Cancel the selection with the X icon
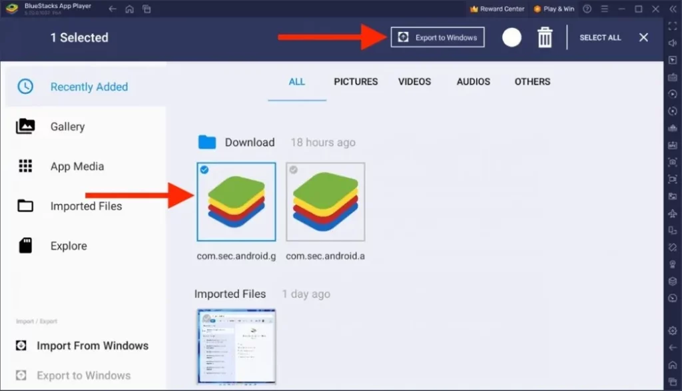This screenshot has width=682, height=391. 644,38
